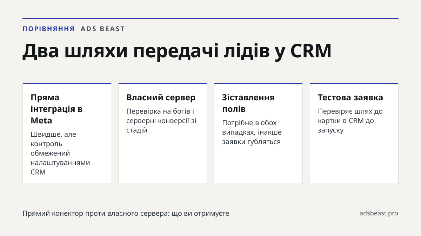
Task: Select the Зіставлення полів card title
Action: pyautogui.click(x=248, y=103)
